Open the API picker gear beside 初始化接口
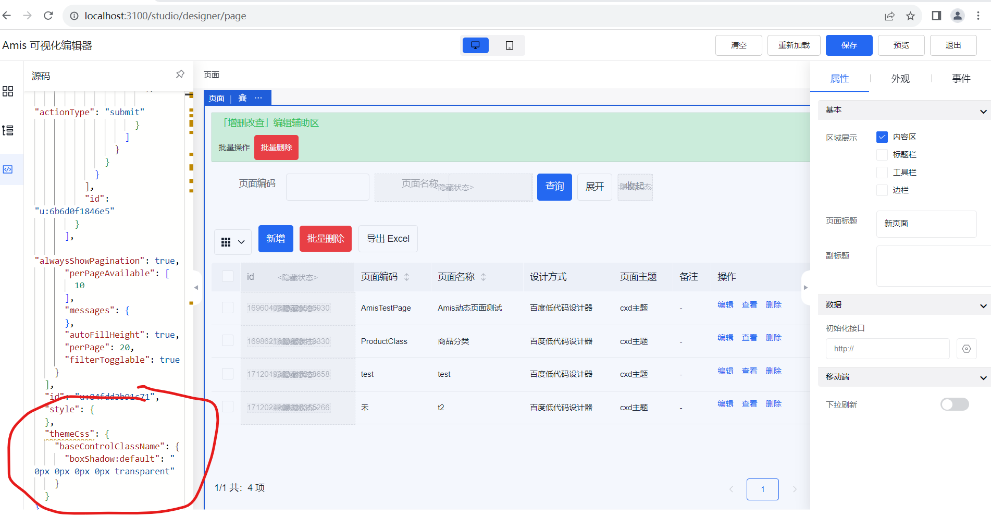Image resolution: width=991 pixels, height=516 pixels. click(967, 349)
